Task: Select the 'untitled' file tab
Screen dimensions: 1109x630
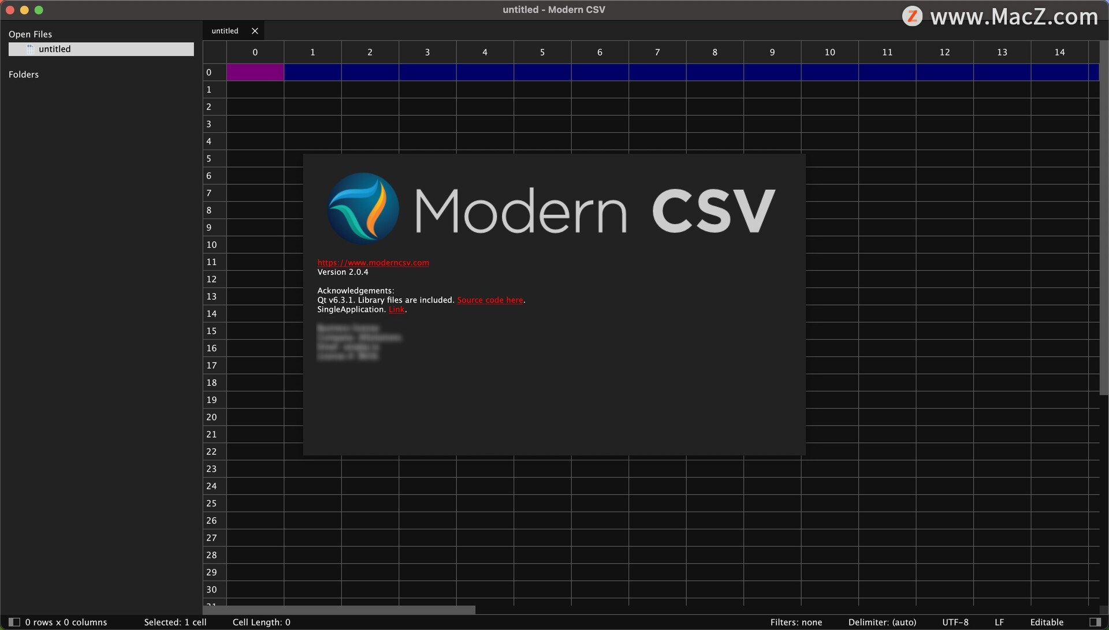Action: tap(224, 29)
